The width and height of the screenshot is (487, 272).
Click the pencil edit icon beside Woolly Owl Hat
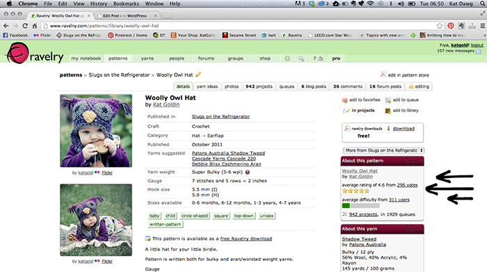[x=198, y=74]
